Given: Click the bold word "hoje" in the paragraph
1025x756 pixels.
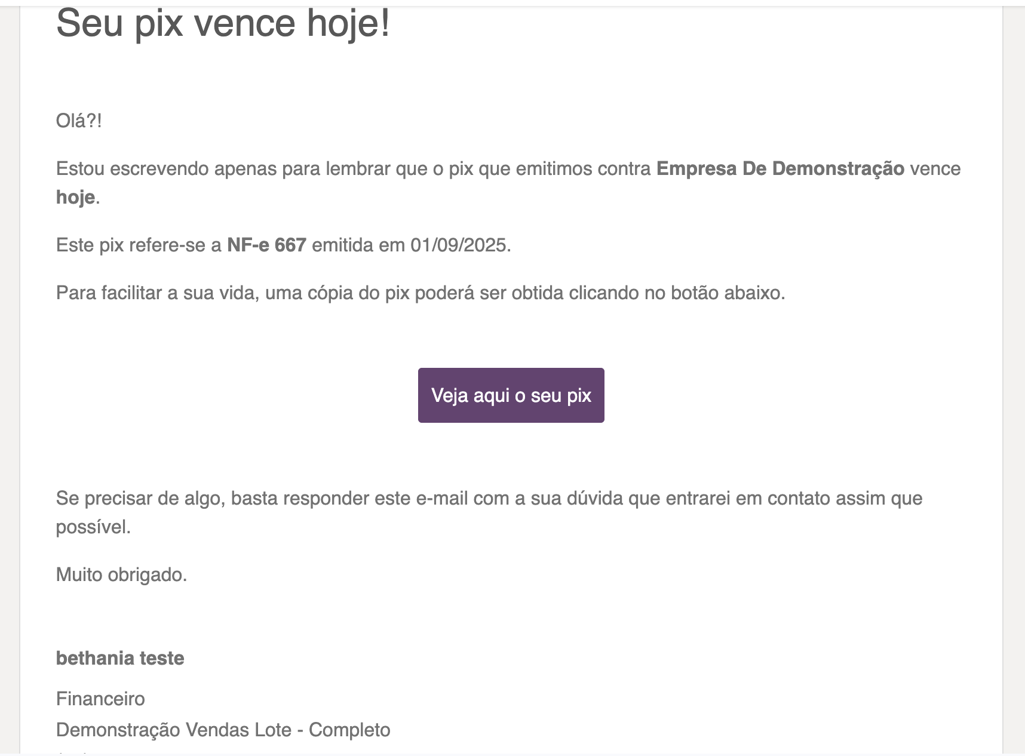Looking at the screenshot, I should 75,197.
